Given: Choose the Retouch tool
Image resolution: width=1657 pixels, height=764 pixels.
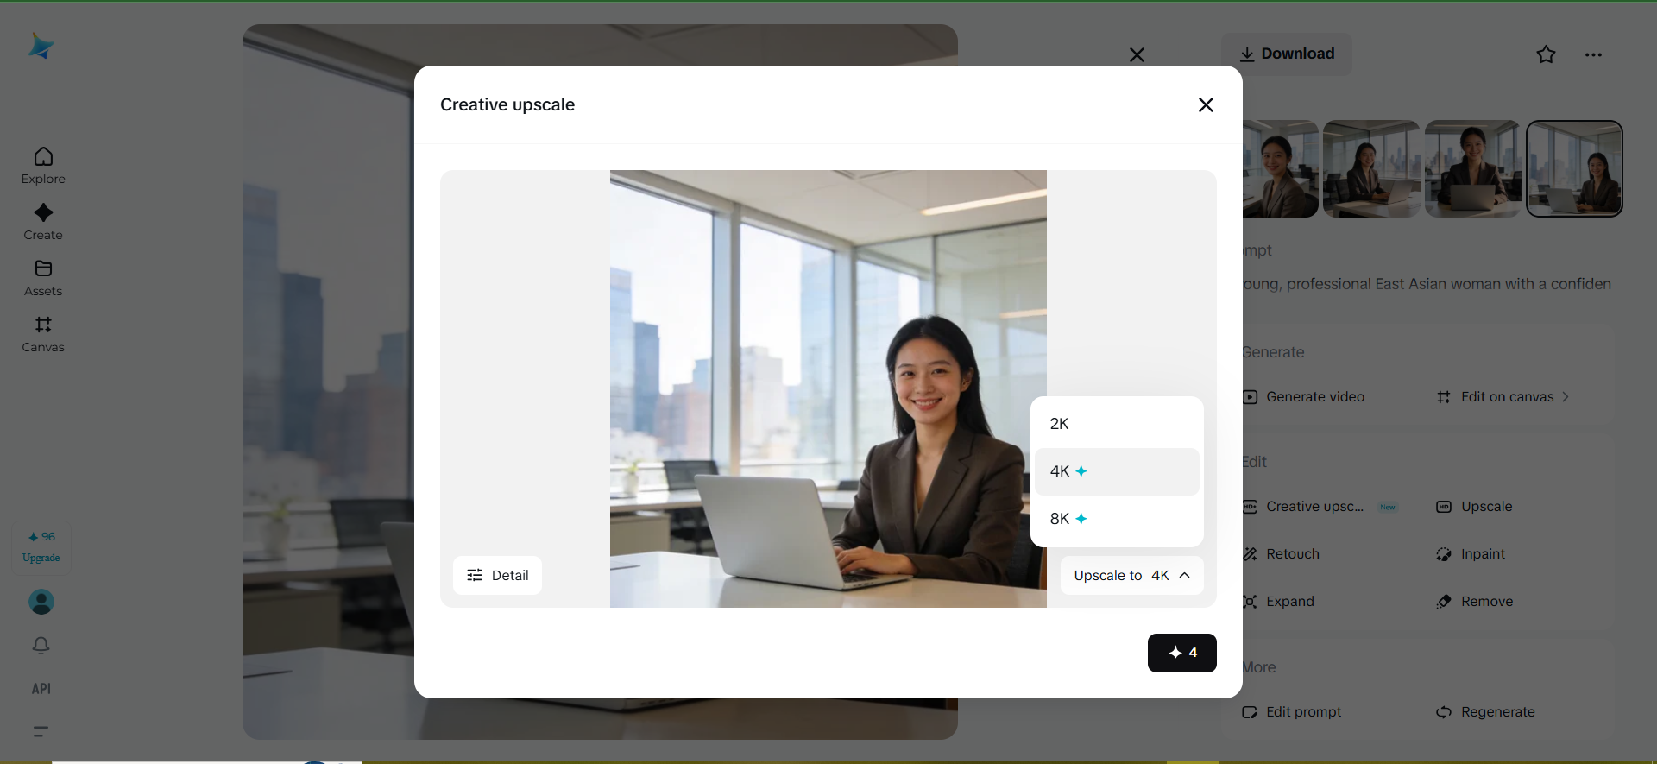Looking at the screenshot, I should [1281, 554].
